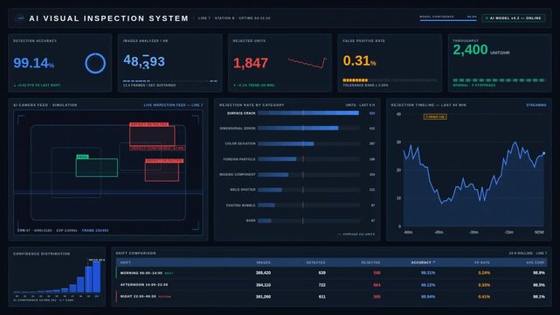The width and height of the screenshot is (560, 315).
Task: Click the 98.9% average confidence cell
Action: [539, 273]
